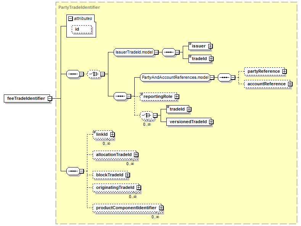Expand the tradeId element above versionedTradeId
The width and height of the screenshot is (301, 226).
189,109
